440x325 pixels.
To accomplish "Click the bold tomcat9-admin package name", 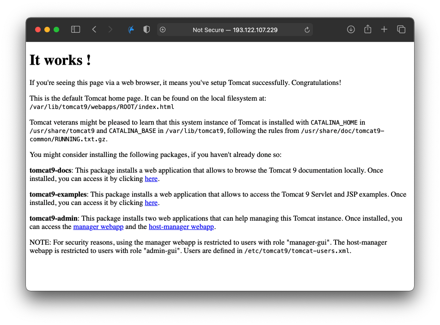I will (54, 218).
